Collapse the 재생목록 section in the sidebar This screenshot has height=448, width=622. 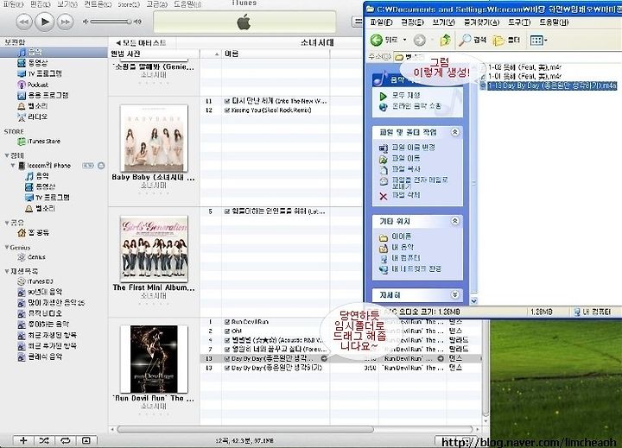[x=7, y=271]
